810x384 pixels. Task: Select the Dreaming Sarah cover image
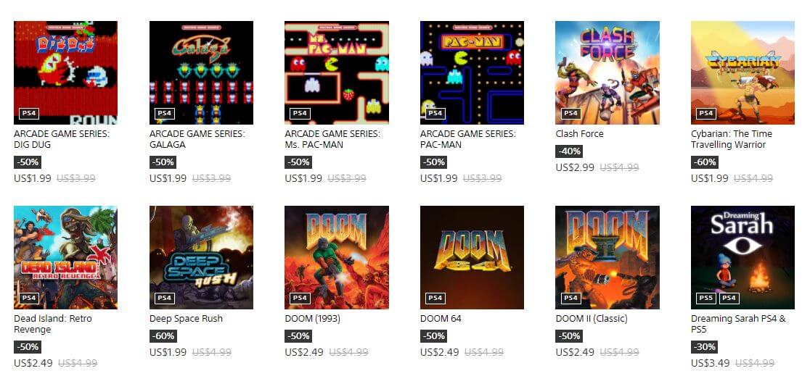pyautogui.click(x=742, y=258)
